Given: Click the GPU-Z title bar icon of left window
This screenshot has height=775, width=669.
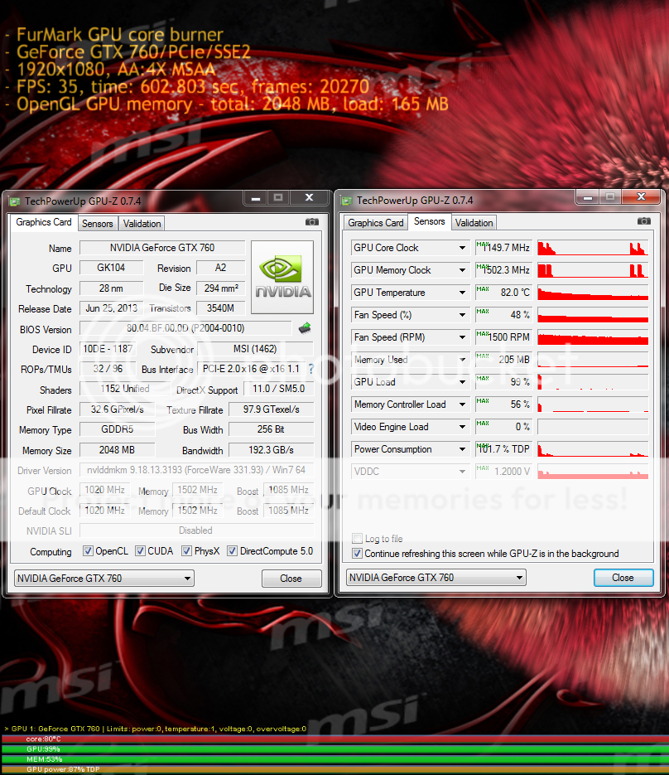Looking at the screenshot, I should pos(14,201).
